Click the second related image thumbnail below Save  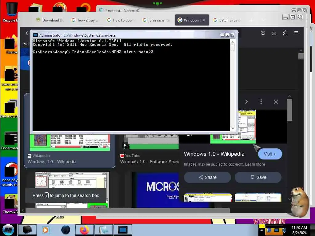258,197
